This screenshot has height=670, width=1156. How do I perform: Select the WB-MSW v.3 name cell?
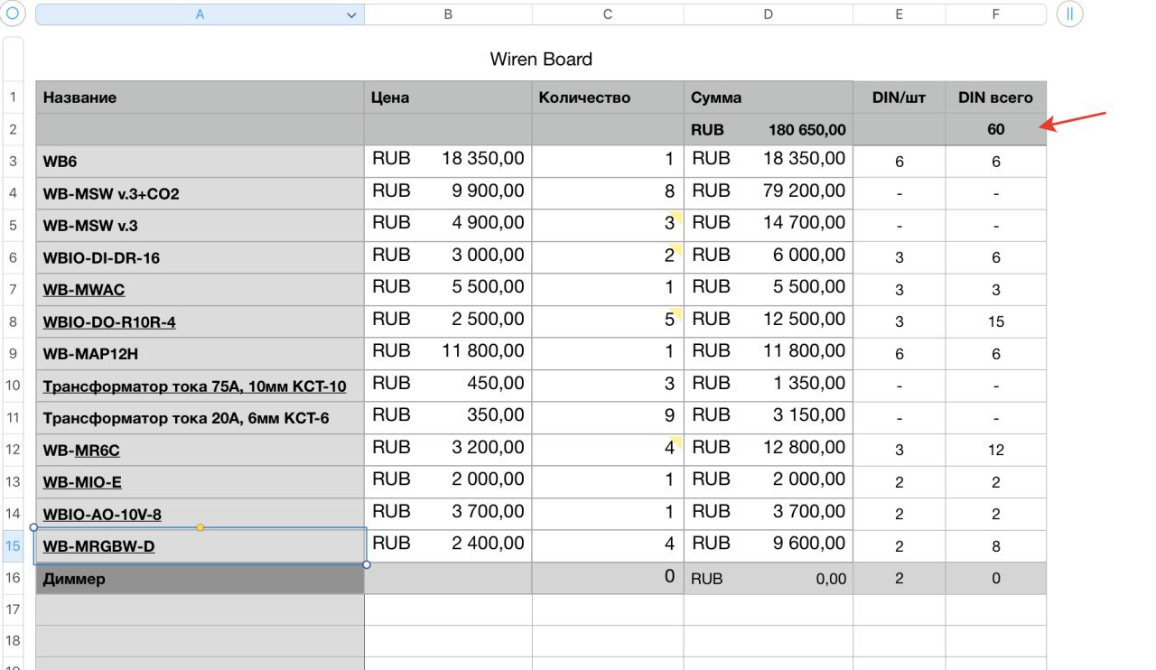(x=200, y=226)
